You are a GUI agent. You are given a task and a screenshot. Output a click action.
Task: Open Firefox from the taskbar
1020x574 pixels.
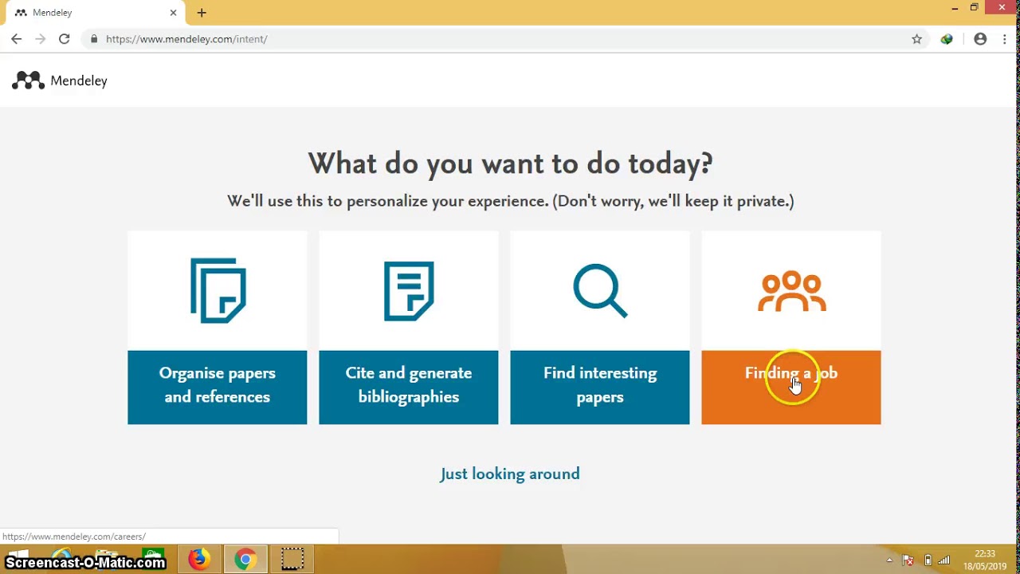click(x=199, y=559)
